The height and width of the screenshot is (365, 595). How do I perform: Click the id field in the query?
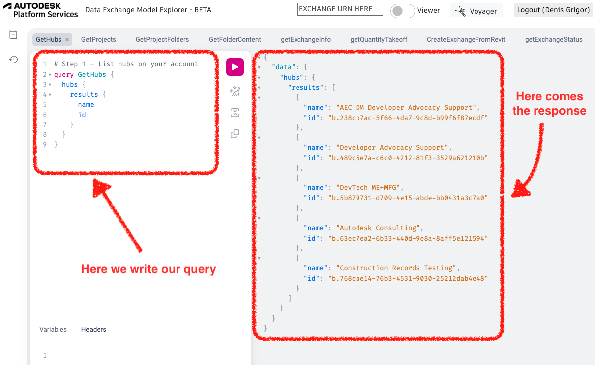click(x=82, y=115)
